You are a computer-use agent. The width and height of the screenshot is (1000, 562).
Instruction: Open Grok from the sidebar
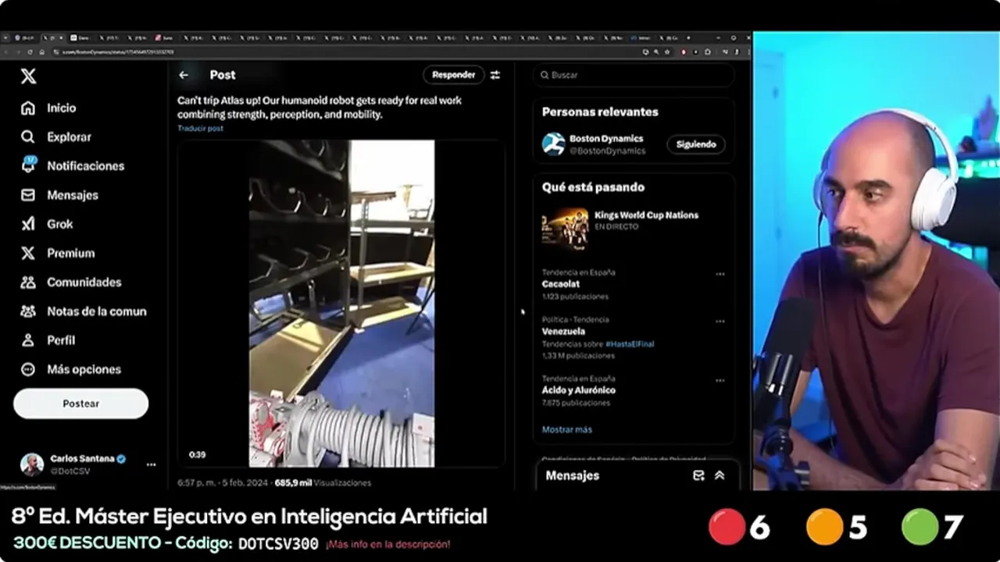(47, 224)
